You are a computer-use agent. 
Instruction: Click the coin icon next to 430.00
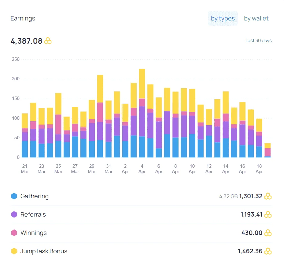tap(268, 232)
